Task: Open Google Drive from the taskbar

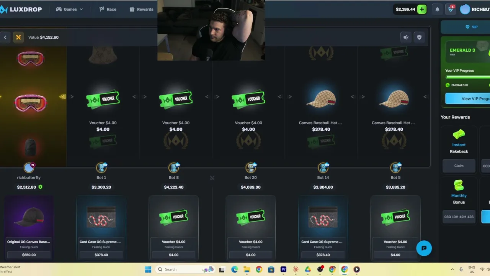Action: [x=308, y=269]
